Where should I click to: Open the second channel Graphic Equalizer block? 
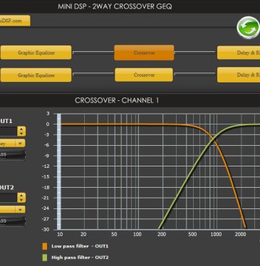click(x=36, y=75)
